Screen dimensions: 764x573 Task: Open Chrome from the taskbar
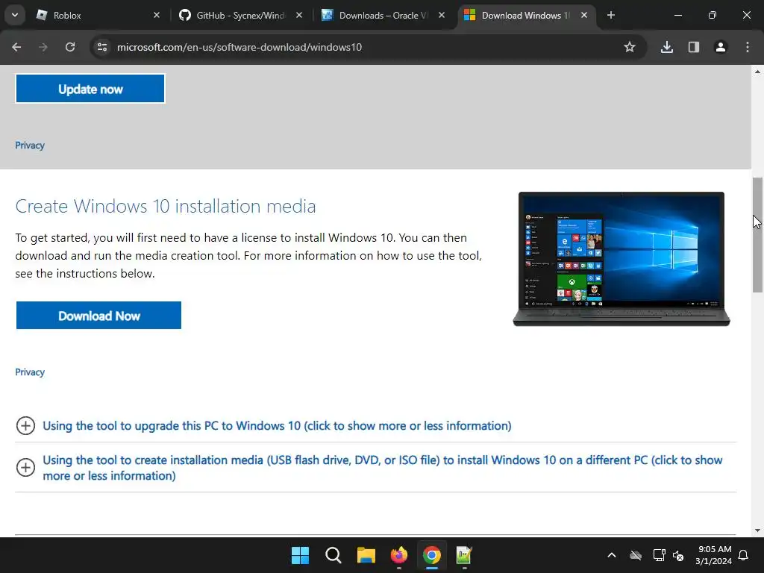pos(432,555)
